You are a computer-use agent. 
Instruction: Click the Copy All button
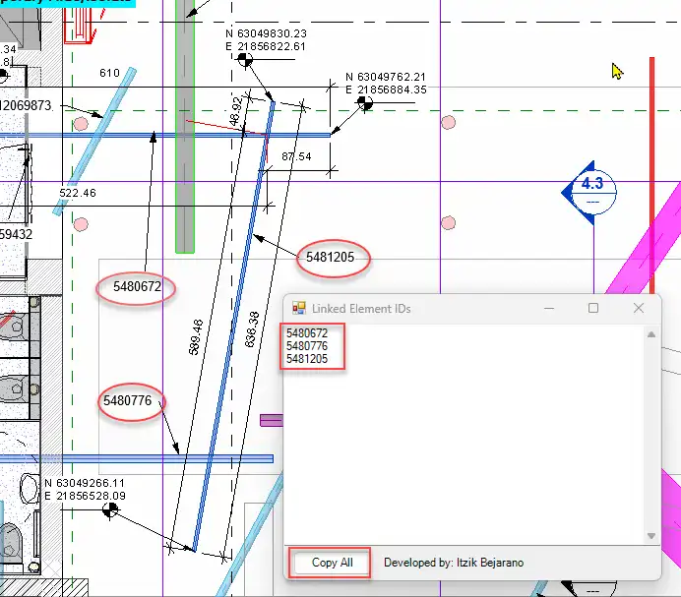tap(332, 563)
